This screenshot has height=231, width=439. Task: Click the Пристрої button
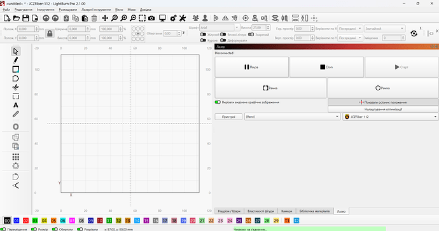click(x=228, y=116)
